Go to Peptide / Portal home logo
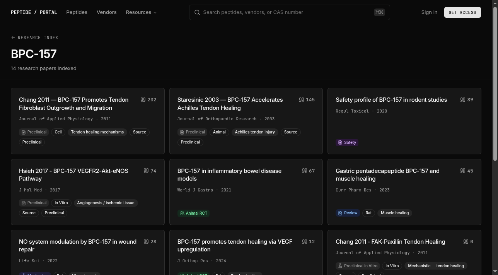Image resolution: width=498 pixels, height=275 pixels. pos(34,12)
